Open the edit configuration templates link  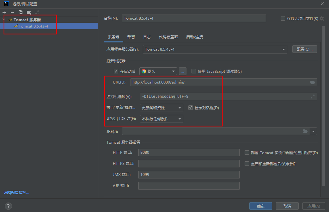[16, 193]
